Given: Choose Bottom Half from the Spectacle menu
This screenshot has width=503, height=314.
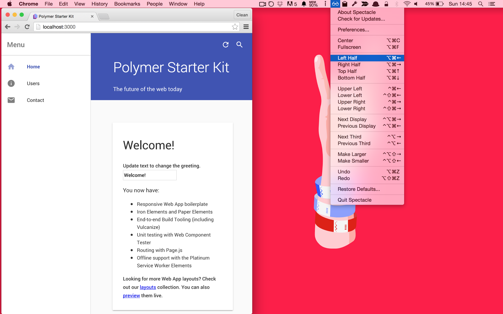Looking at the screenshot, I should pyautogui.click(x=367, y=78).
